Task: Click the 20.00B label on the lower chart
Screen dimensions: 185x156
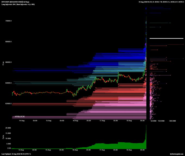Action: tap(8, 128)
